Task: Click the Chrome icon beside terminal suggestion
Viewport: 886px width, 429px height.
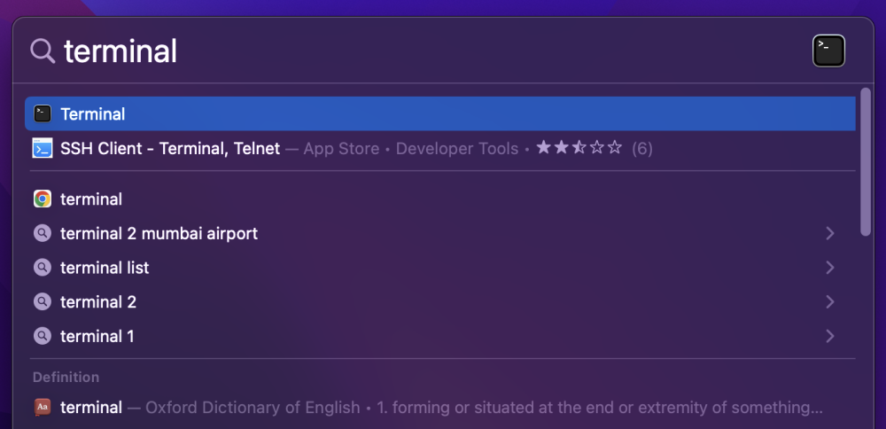Action: pyautogui.click(x=43, y=199)
